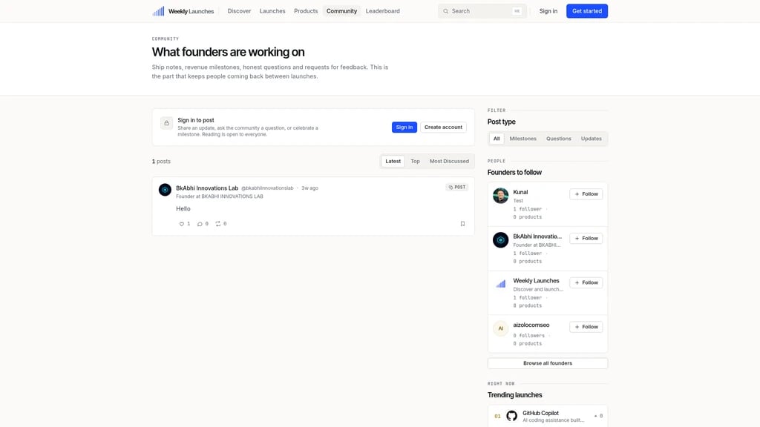Filter post type to Updates
The height and width of the screenshot is (427, 760).
point(592,139)
